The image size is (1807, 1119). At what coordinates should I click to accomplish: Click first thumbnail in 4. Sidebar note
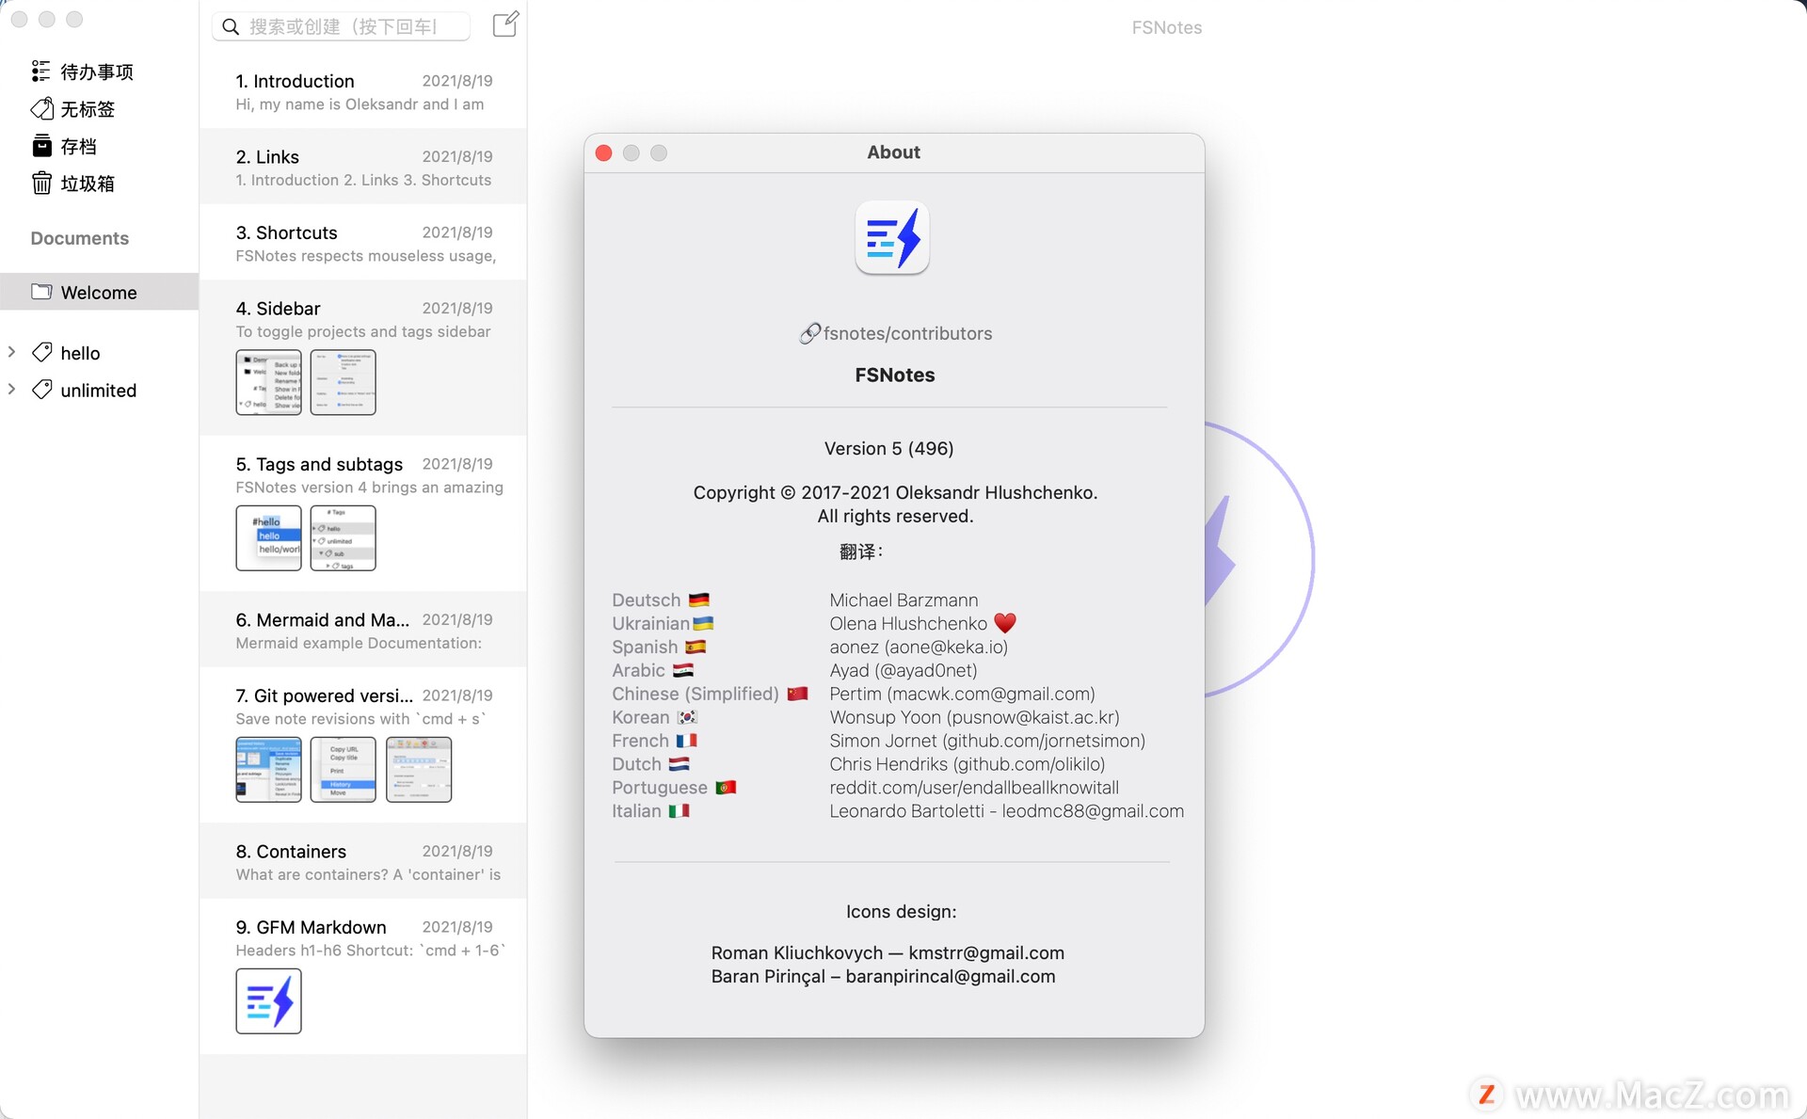pyautogui.click(x=268, y=382)
